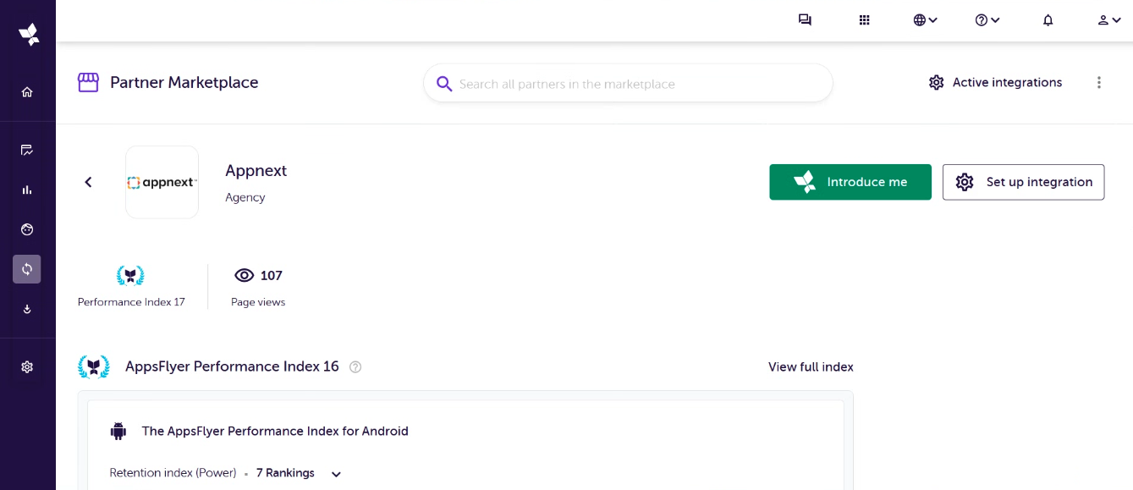Open the user account dropdown
The height and width of the screenshot is (490, 1133).
[1109, 20]
